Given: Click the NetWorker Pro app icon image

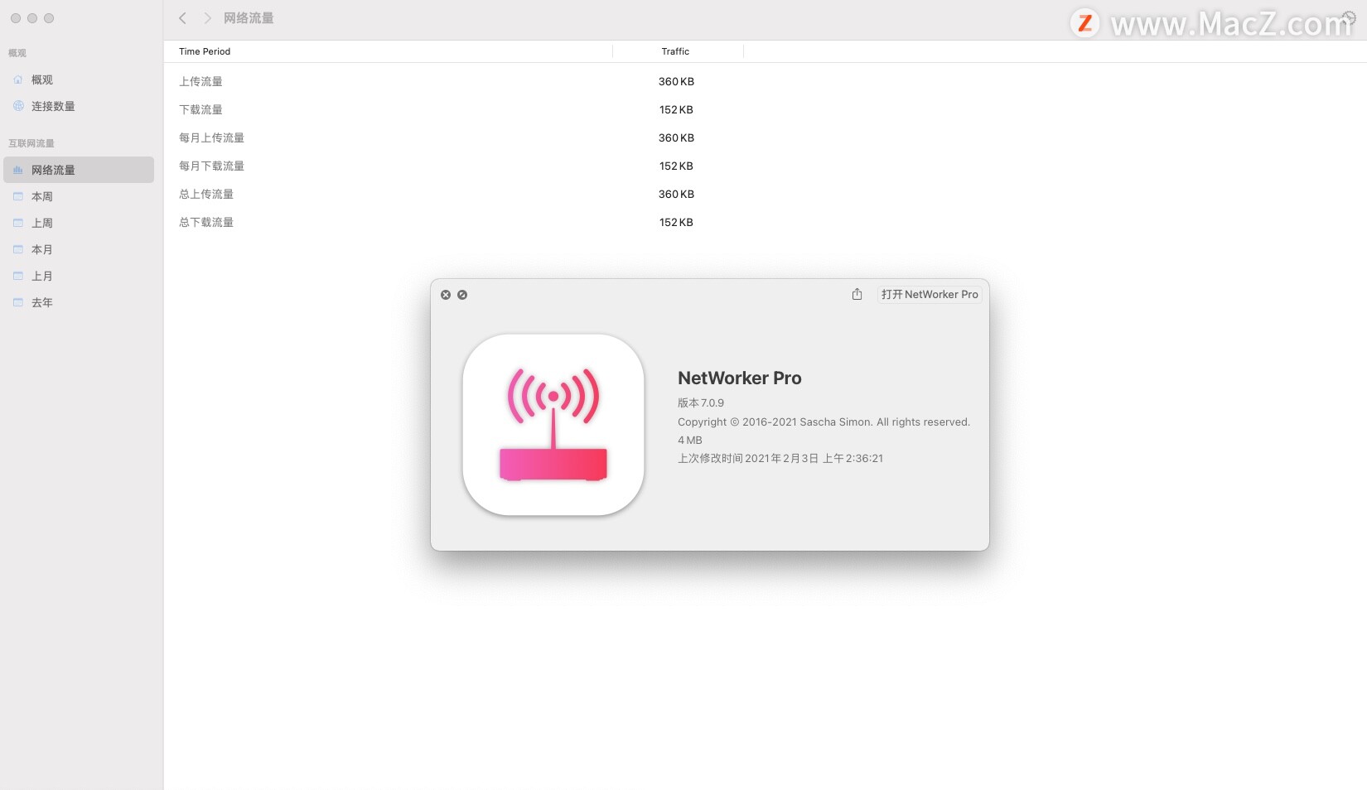Looking at the screenshot, I should point(553,425).
